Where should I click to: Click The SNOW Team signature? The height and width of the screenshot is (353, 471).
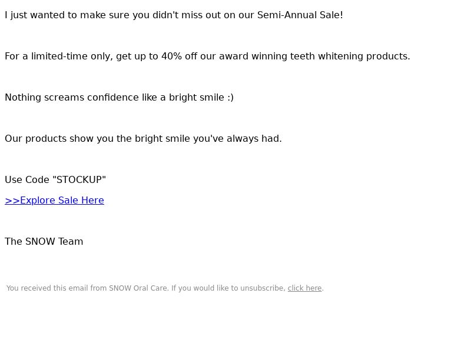(x=44, y=241)
